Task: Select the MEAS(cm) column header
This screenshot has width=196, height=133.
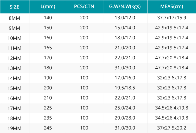Action: pos(172,7)
